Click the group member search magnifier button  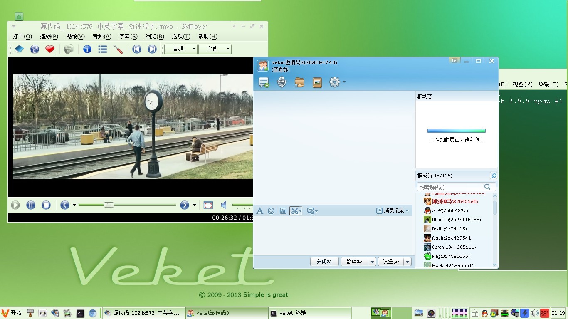point(493,176)
